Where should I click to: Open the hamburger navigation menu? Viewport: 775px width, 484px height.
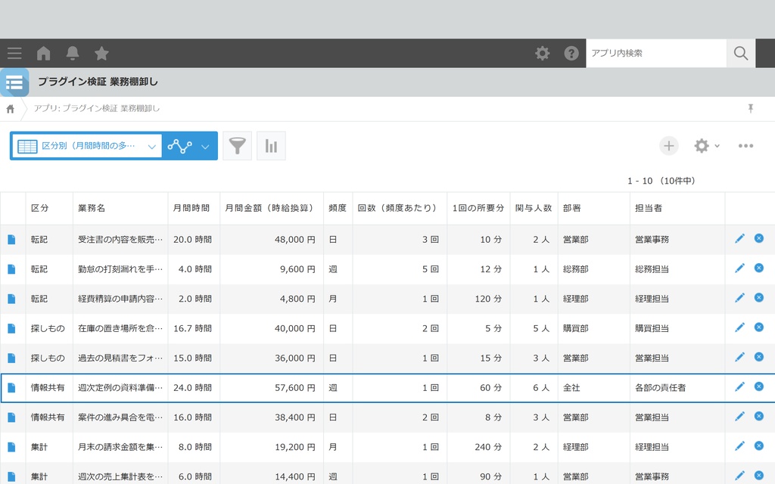[14, 54]
